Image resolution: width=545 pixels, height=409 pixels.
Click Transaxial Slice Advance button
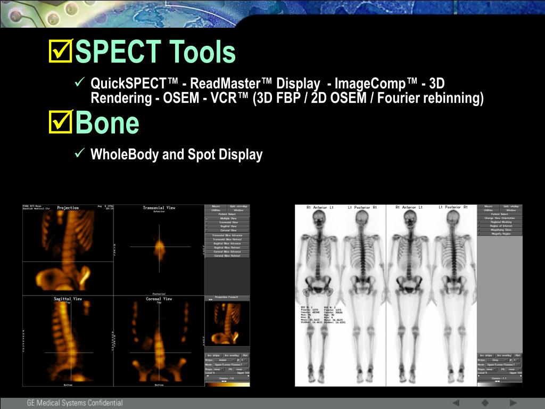[227, 235]
